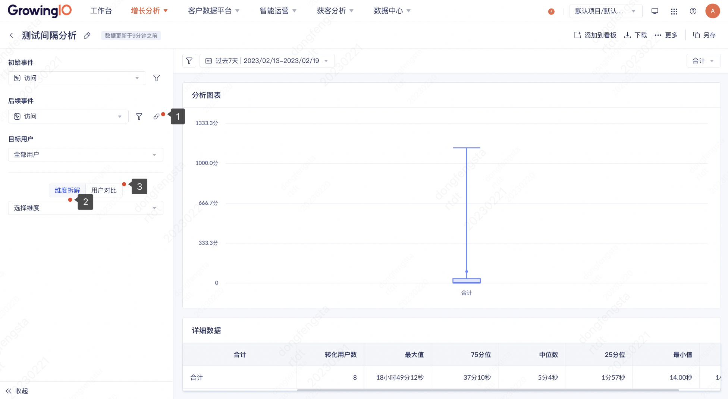
Task: Open 智能运营 menu
Action: tap(278, 11)
